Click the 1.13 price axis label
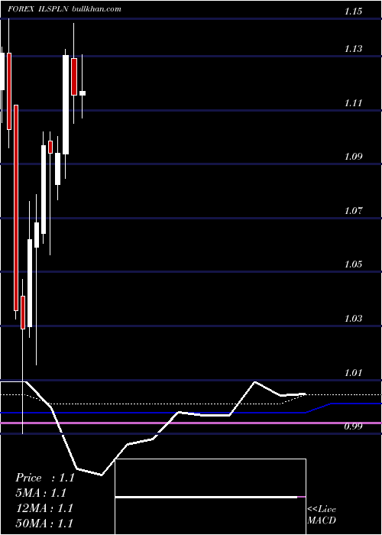This screenshot has width=382, height=535. 353,49
